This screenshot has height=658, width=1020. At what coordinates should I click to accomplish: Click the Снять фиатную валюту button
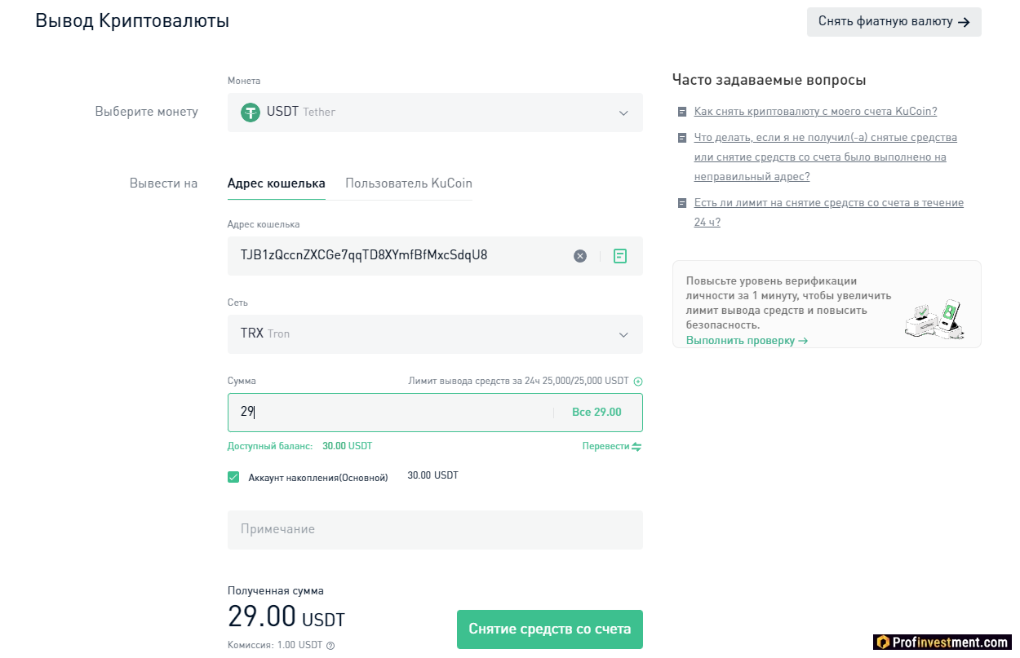click(894, 22)
